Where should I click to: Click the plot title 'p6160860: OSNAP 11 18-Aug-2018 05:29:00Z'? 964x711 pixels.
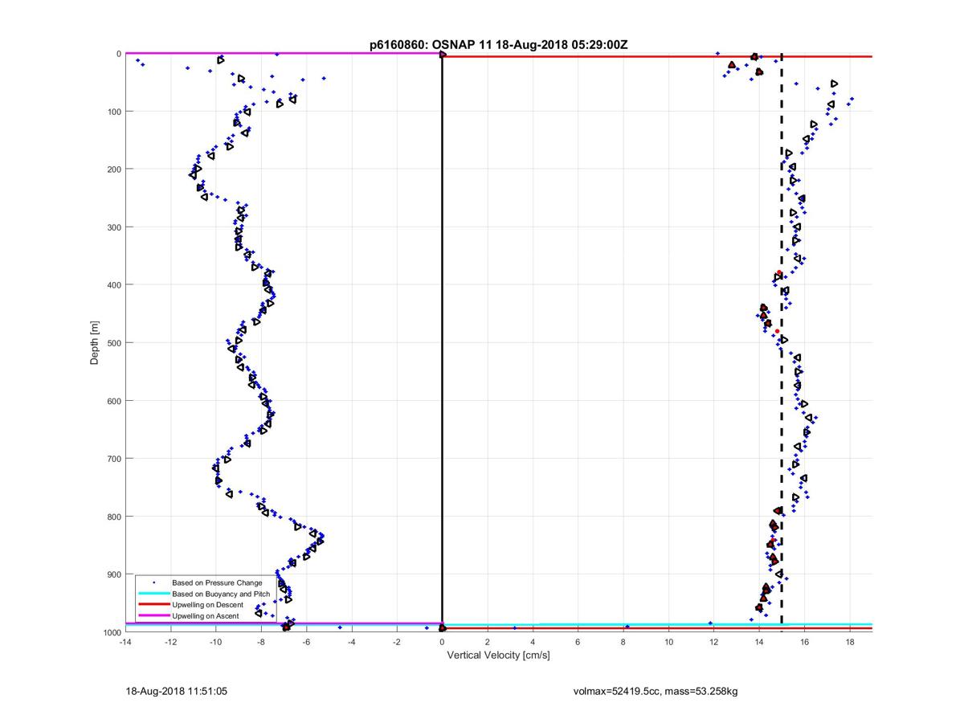tap(498, 45)
